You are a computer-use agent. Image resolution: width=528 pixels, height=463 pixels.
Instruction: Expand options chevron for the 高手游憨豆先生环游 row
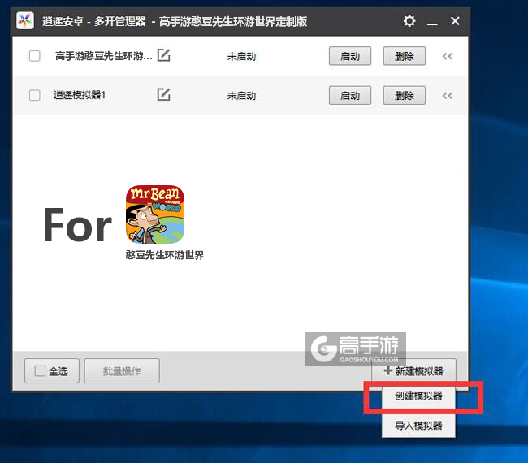pos(448,56)
